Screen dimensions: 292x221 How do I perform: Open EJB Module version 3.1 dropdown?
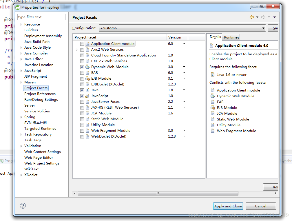point(184,78)
